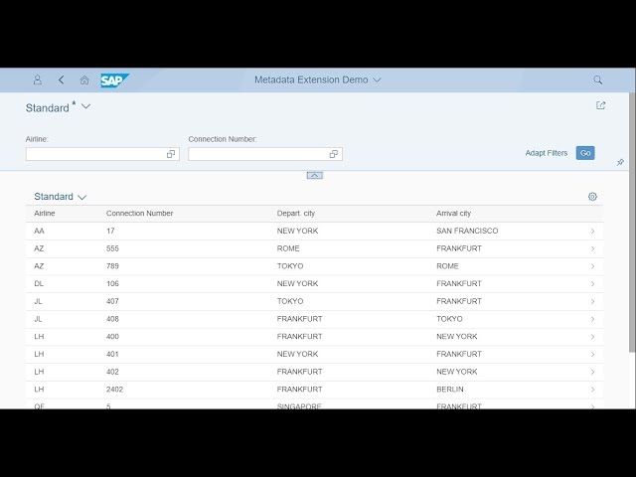Screen dimensions: 636x477
Task: Select connection number 2402 cell
Action: pos(114,389)
